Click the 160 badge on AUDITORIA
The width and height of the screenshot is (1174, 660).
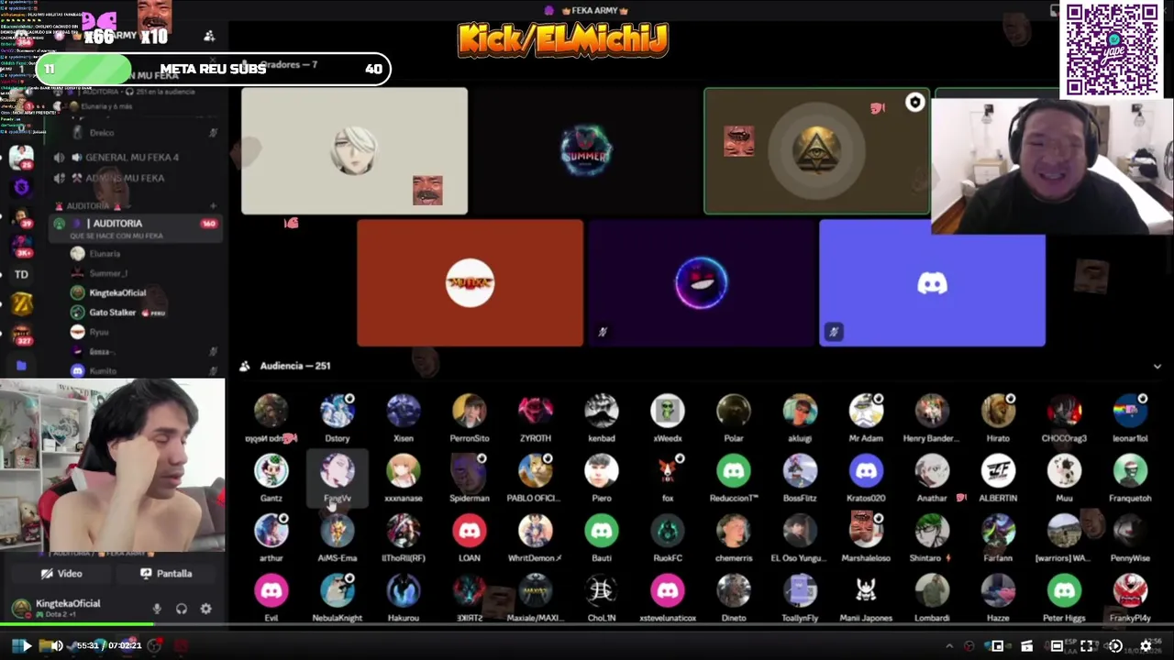pos(209,224)
